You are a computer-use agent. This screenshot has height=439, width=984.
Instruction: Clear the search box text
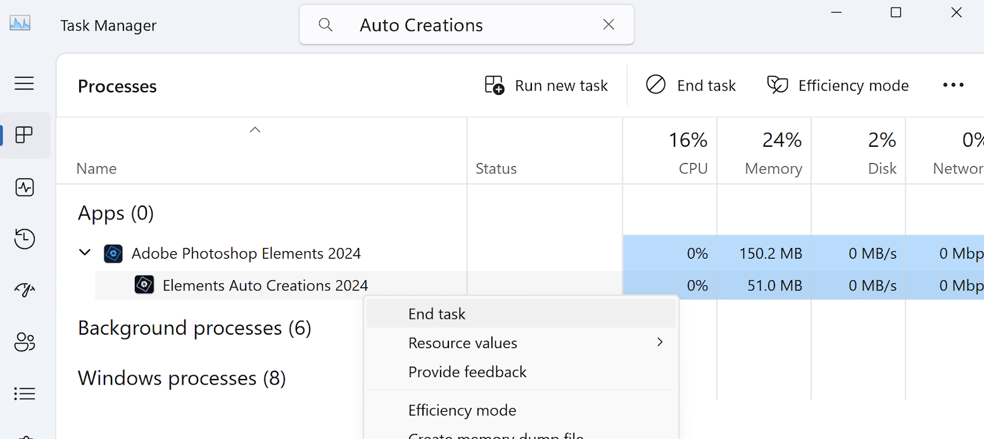click(x=608, y=25)
